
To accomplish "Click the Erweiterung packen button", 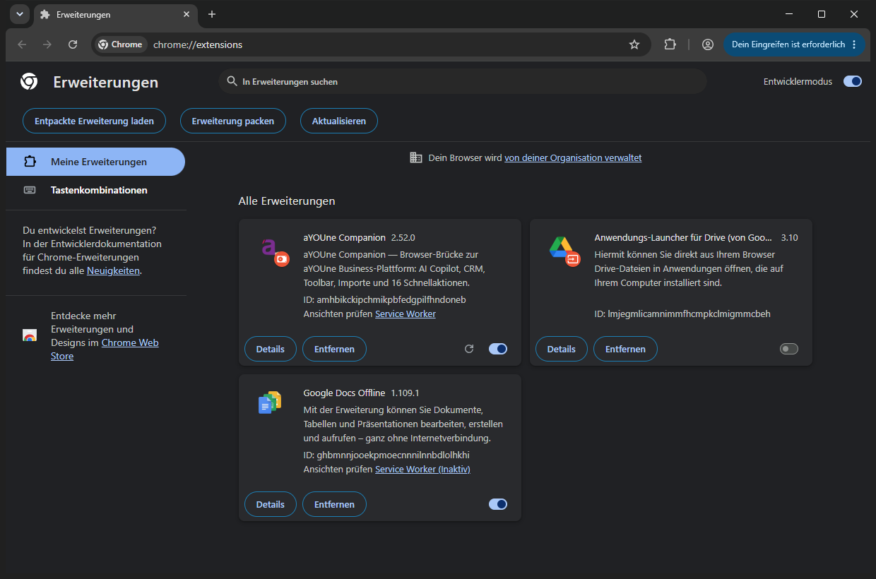I will 232,121.
